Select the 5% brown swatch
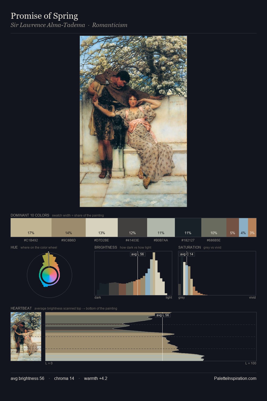This screenshot has width=267, height=401. (x=233, y=228)
